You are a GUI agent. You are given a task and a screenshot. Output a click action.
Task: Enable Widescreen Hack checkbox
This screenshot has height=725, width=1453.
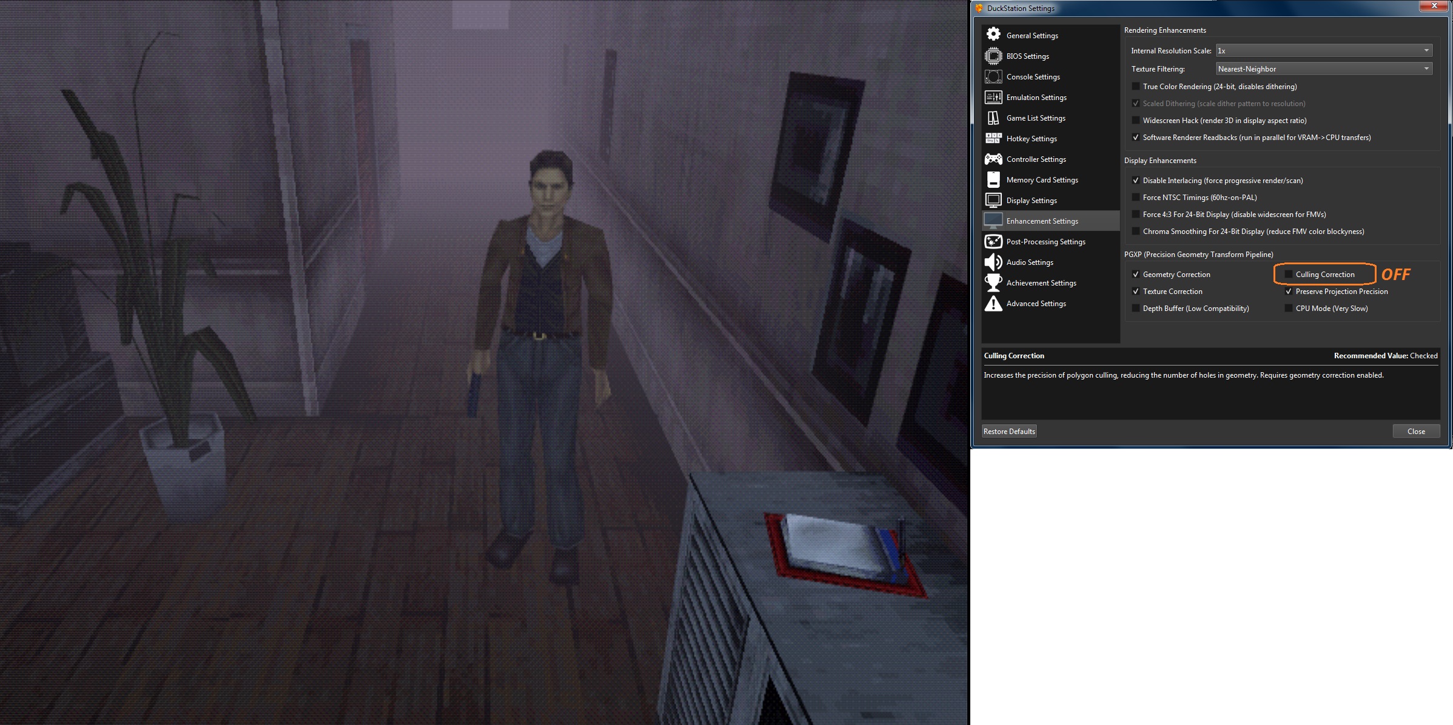(1136, 121)
